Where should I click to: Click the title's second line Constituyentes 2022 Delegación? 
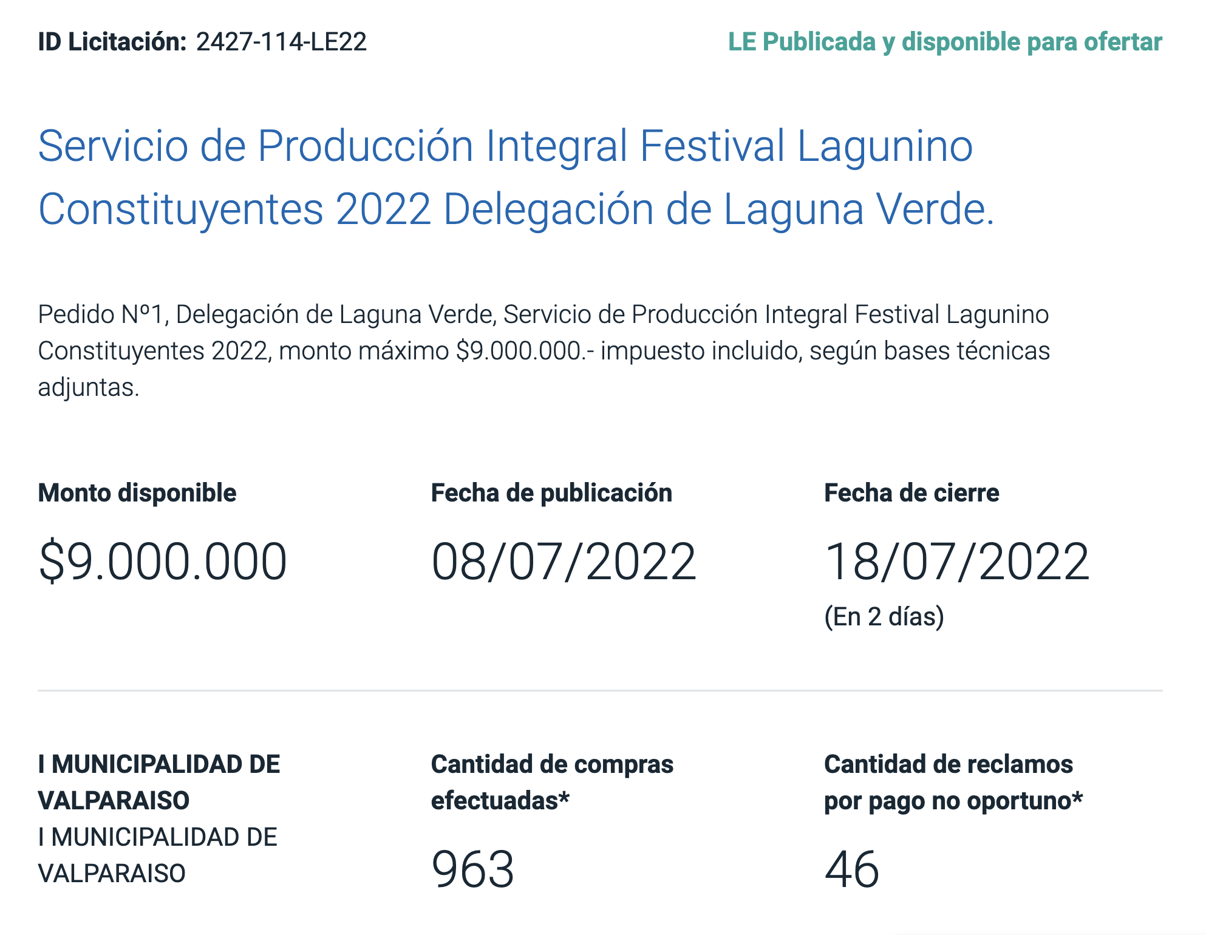click(516, 209)
